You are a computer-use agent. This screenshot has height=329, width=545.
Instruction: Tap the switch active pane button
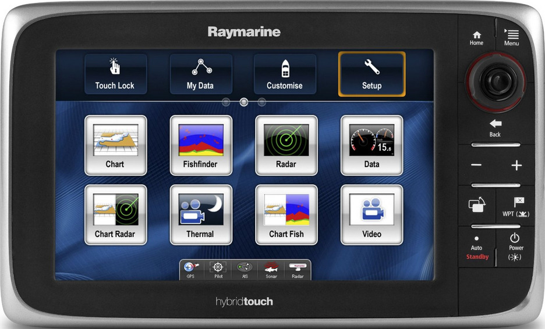[477, 205]
